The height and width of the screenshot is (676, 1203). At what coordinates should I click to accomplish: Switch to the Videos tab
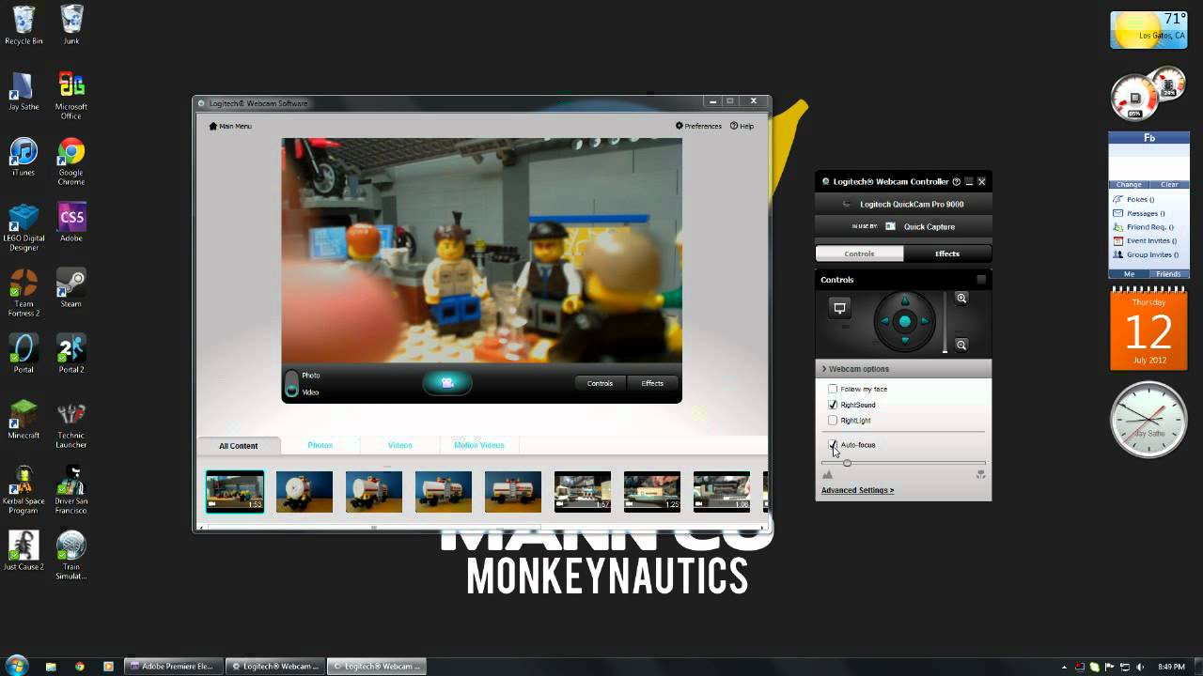pos(400,445)
